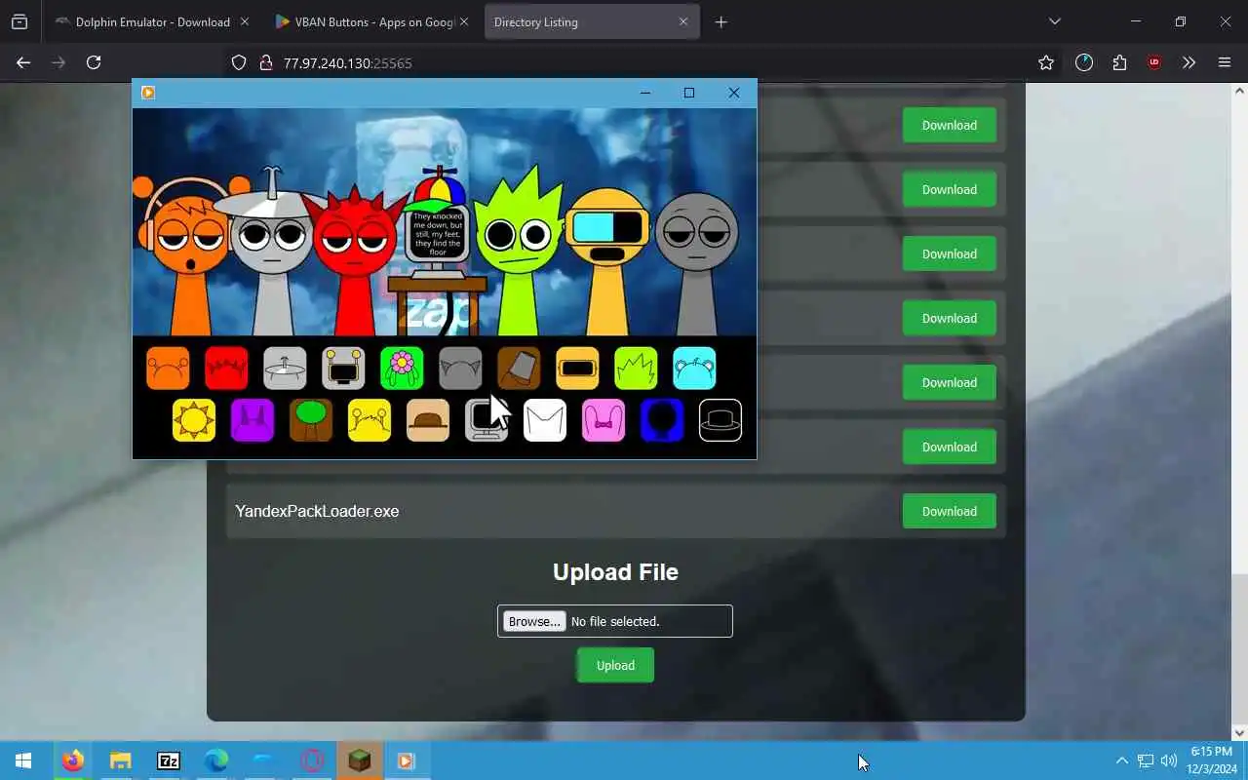The height and width of the screenshot is (780, 1248).
Task: Download YandexPackLoader.exe
Action: tap(949, 511)
